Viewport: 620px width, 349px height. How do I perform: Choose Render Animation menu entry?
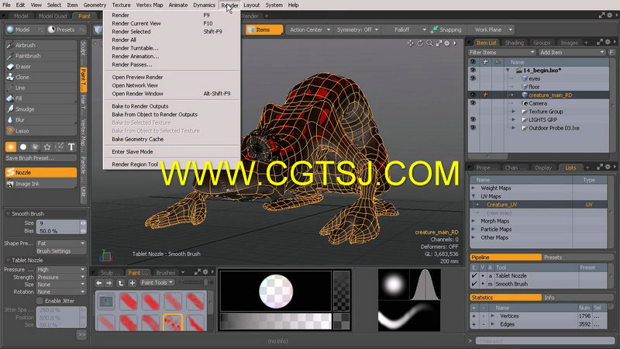pos(135,56)
